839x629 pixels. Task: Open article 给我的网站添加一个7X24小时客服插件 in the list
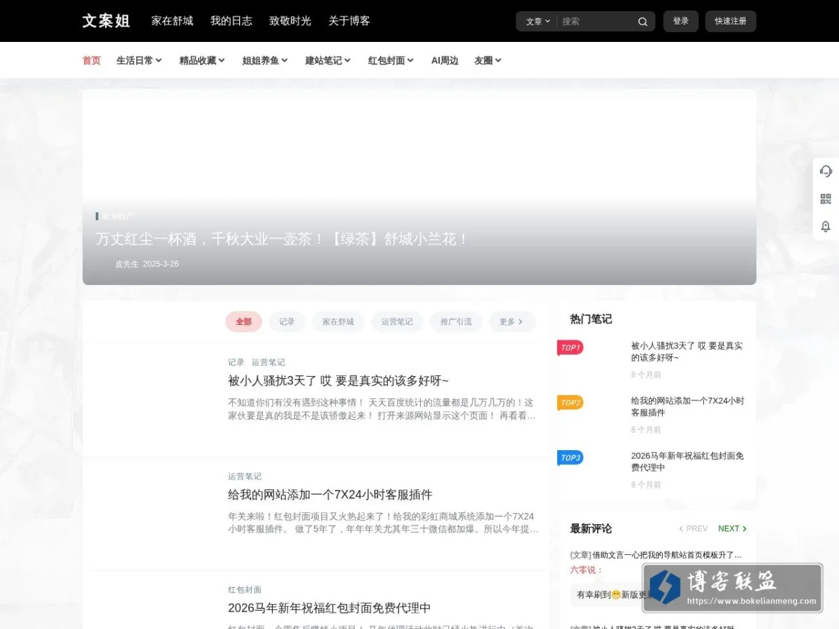tap(330, 495)
